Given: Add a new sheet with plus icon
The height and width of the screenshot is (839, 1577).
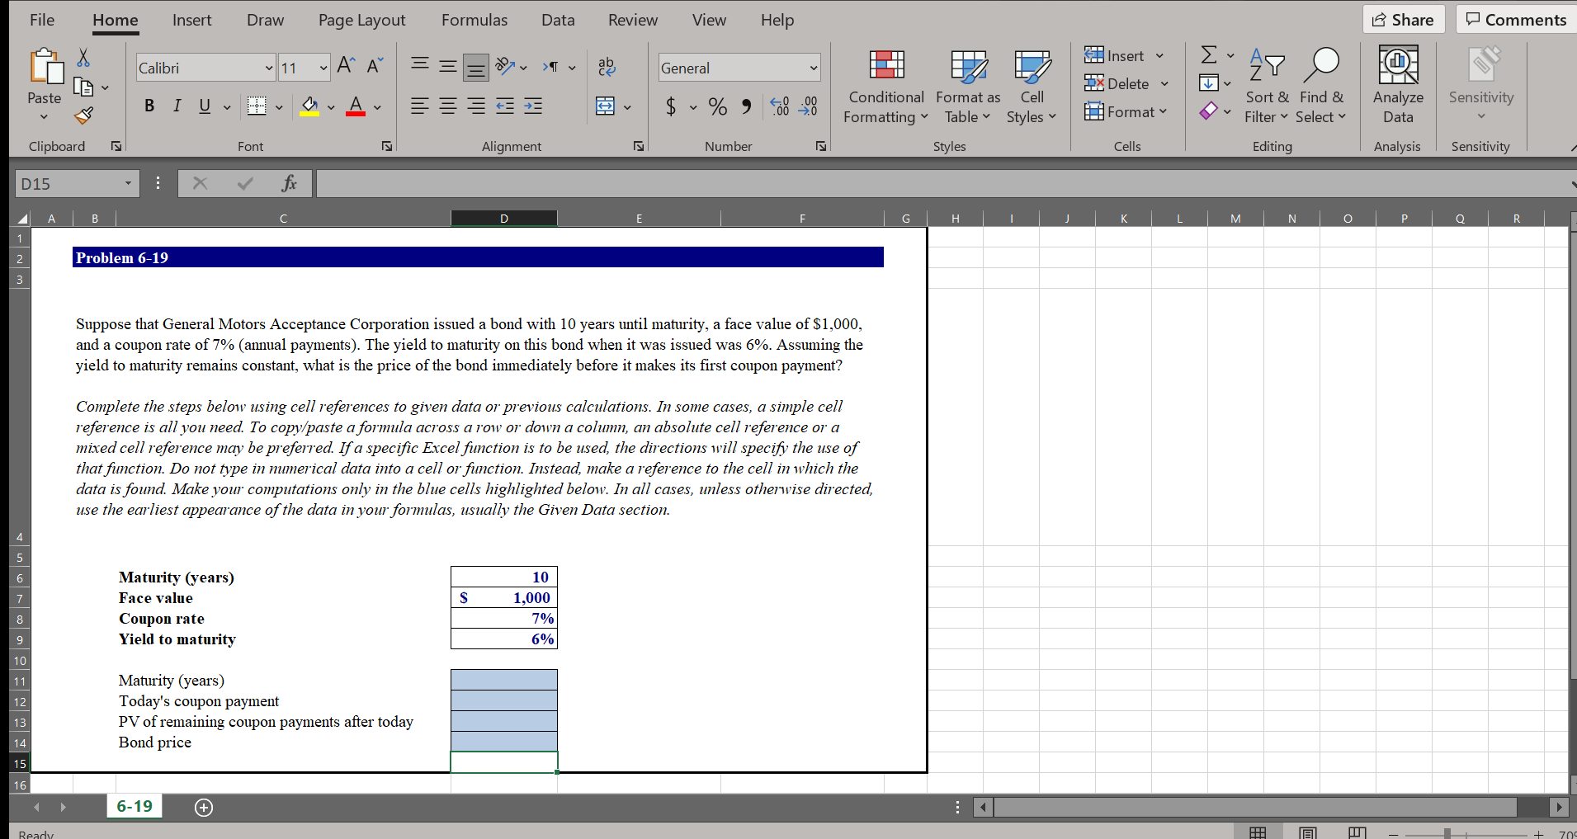Looking at the screenshot, I should pos(204,808).
